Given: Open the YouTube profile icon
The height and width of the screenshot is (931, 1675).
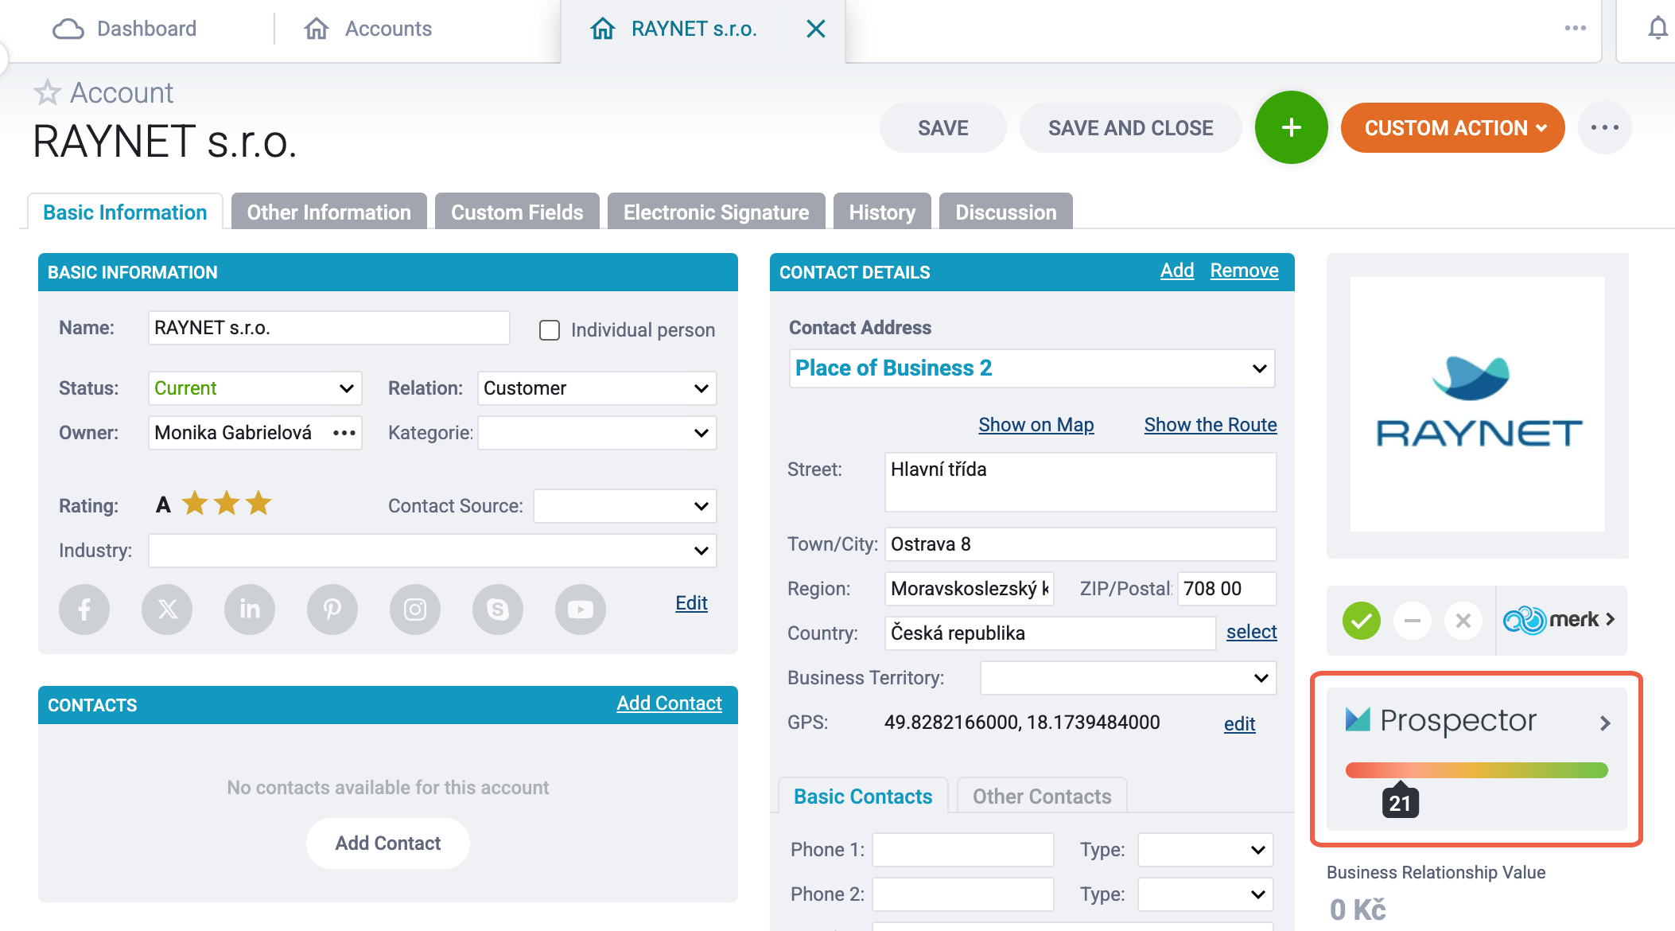Looking at the screenshot, I should (581, 610).
